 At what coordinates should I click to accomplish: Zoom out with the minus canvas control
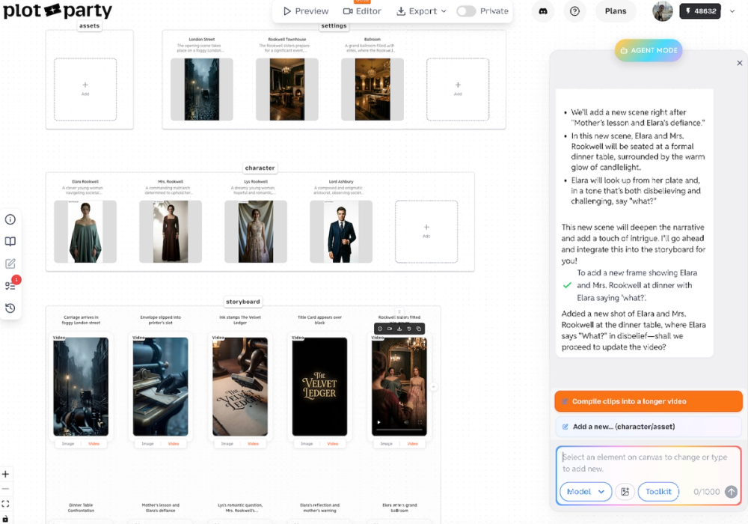tap(5, 489)
